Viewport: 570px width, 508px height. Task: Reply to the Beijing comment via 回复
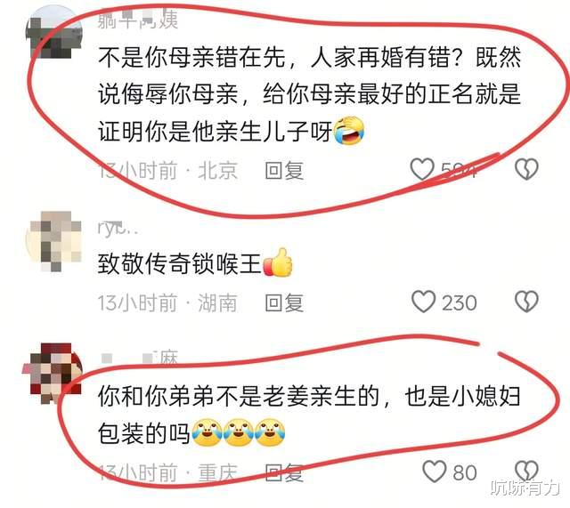coord(284,170)
